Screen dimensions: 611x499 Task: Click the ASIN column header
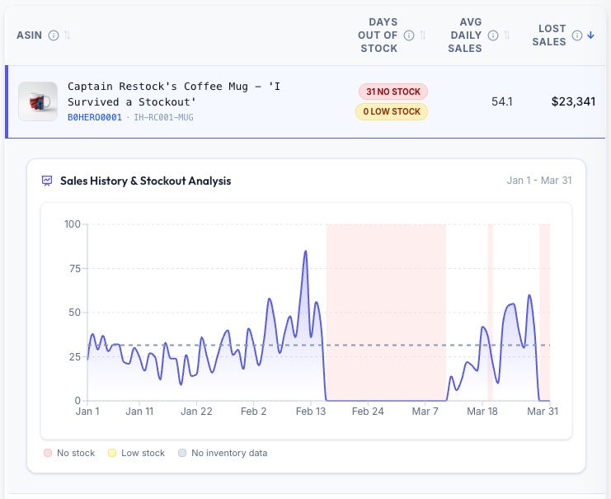point(29,35)
